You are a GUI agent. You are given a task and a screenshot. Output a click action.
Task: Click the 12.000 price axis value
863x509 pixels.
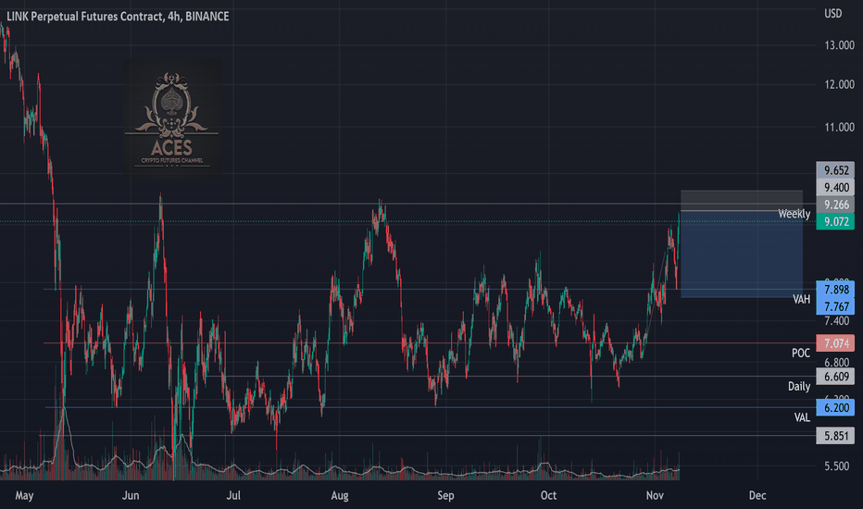pyautogui.click(x=839, y=84)
